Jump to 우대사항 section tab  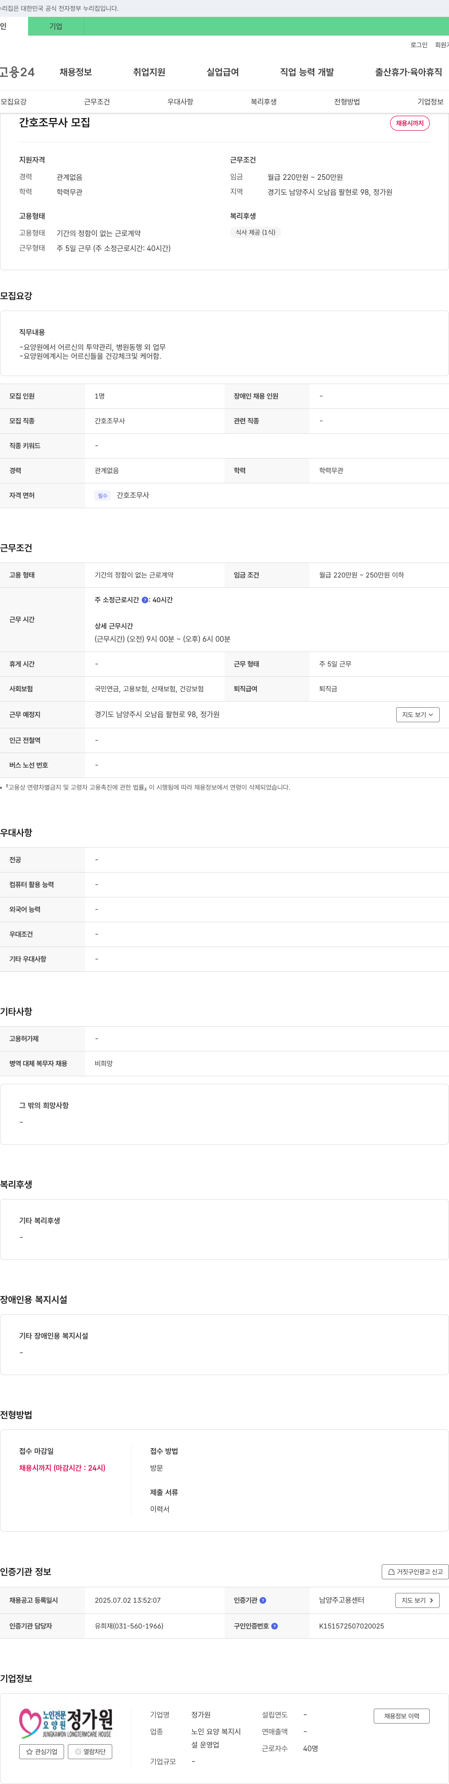(x=180, y=102)
